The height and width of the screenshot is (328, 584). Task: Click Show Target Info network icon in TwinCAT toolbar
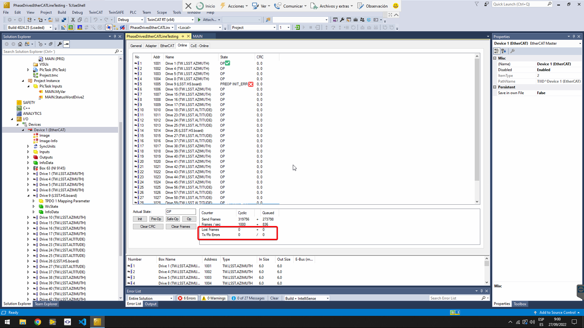(x=116, y=28)
